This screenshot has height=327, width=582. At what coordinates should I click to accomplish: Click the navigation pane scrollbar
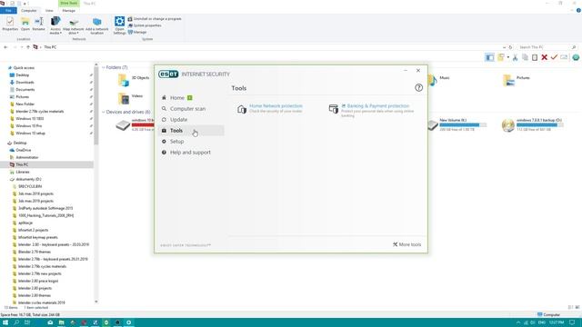coord(96,105)
